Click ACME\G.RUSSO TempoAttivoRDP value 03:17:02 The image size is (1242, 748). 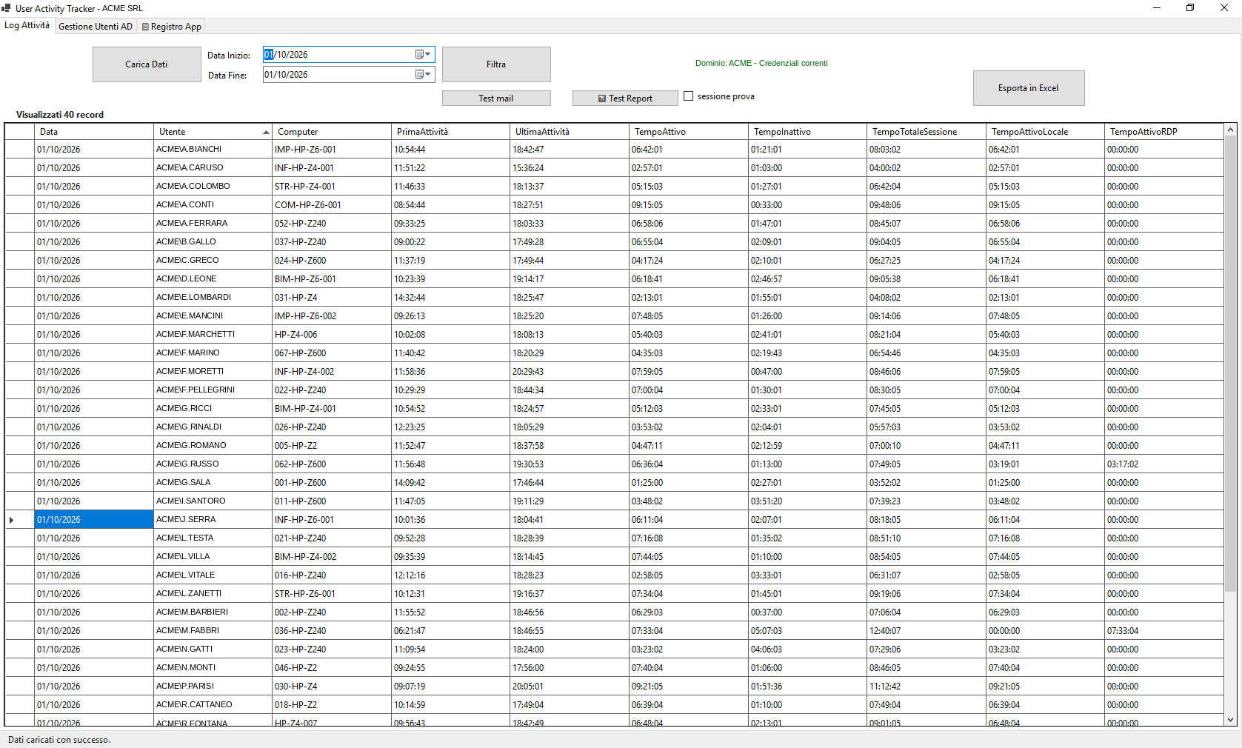pyautogui.click(x=1164, y=464)
